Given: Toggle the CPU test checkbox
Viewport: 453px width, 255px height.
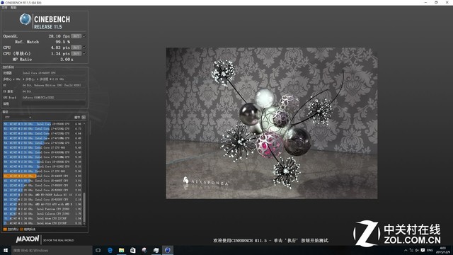Looking at the screenshot, I should pos(84,47).
